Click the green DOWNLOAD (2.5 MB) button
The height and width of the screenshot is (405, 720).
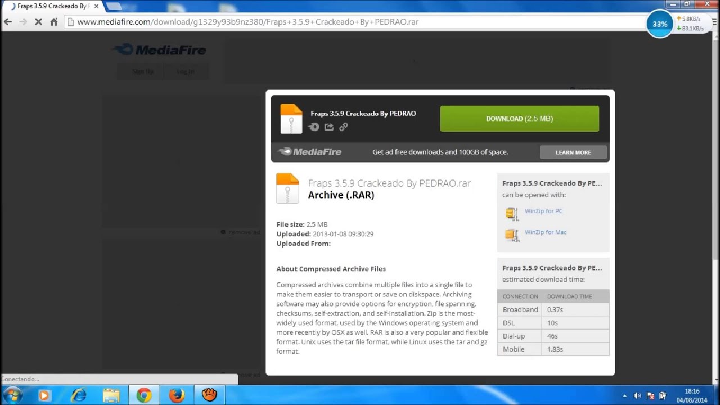[519, 119]
